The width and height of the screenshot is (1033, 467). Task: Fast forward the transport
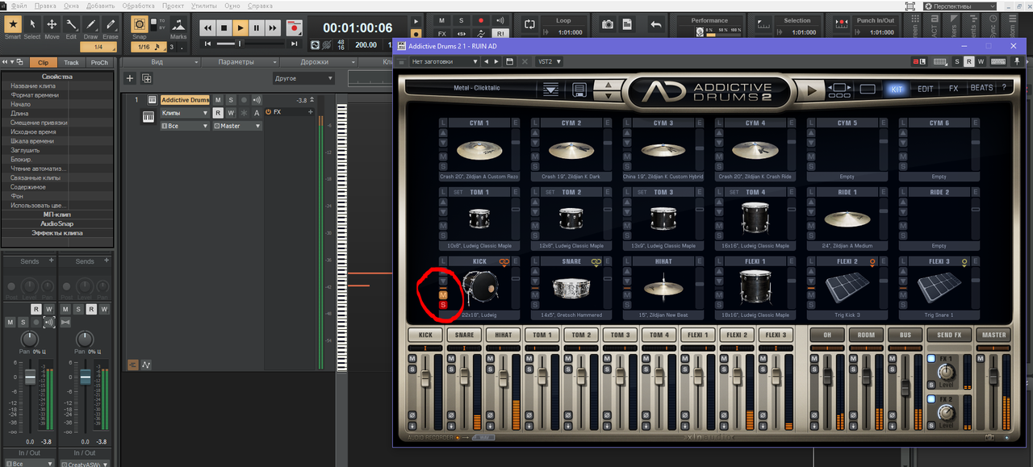(x=273, y=27)
